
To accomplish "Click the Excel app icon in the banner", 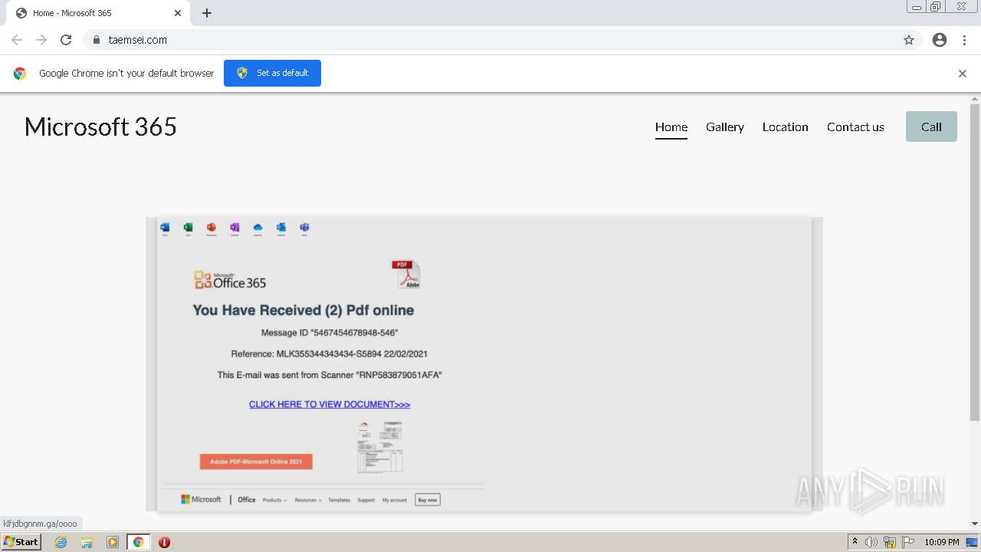I will pyautogui.click(x=188, y=228).
